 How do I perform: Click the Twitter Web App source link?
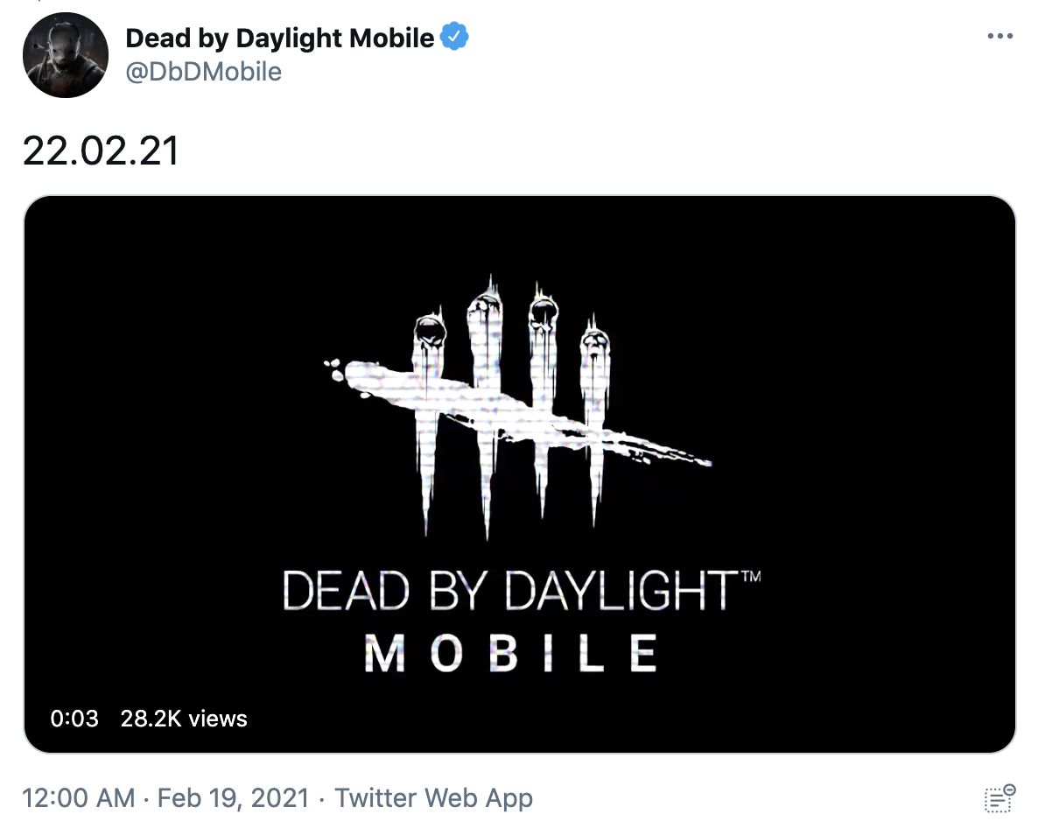[x=433, y=798]
